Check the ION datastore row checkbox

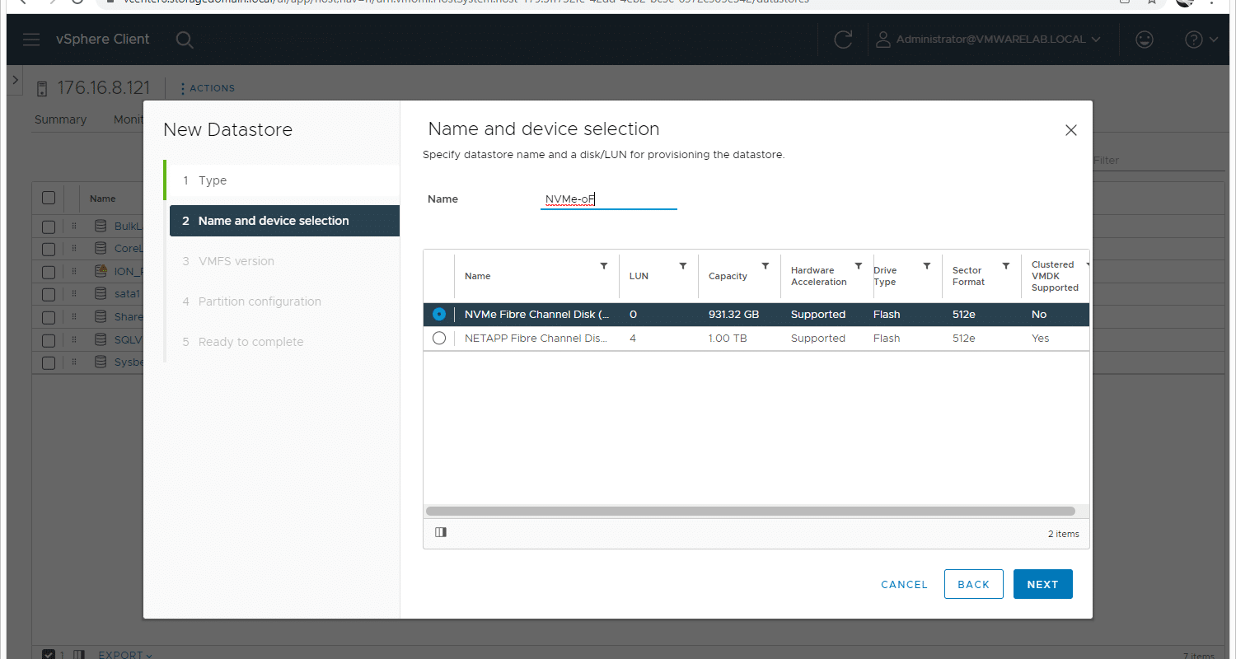(x=49, y=271)
